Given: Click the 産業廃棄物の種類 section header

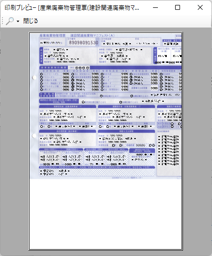Looking at the screenshot, I should pyautogui.click(x=54, y=67).
